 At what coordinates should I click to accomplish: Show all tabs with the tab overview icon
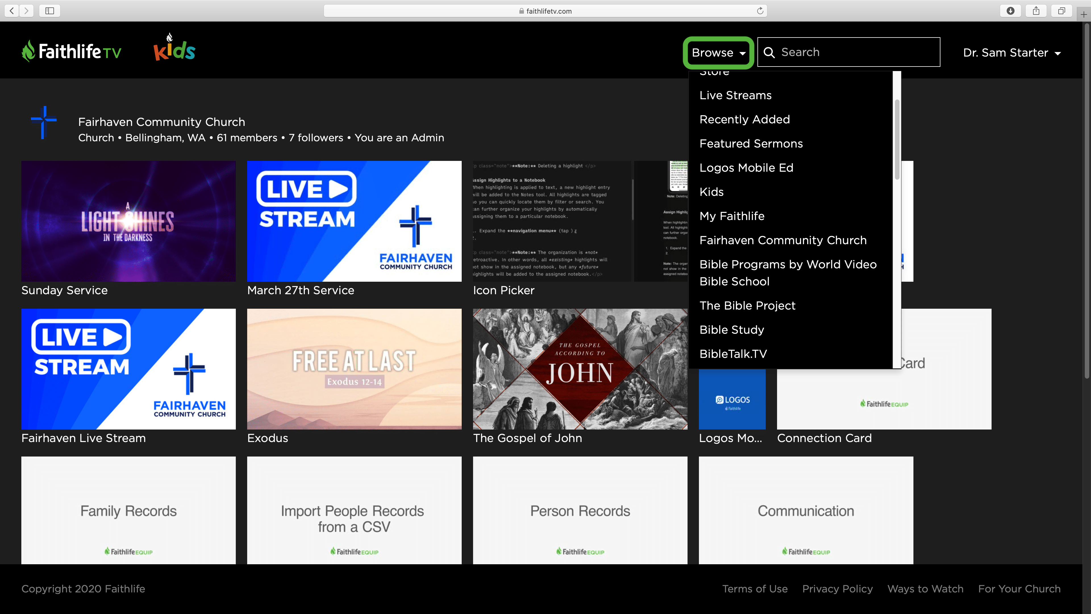(1061, 11)
